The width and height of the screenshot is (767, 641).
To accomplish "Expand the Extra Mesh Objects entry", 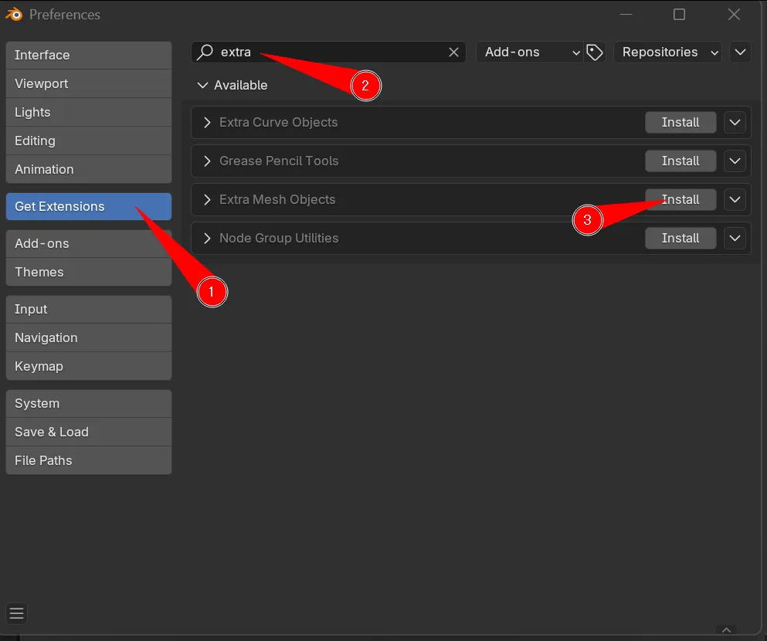I will pyautogui.click(x=207, y=199).
